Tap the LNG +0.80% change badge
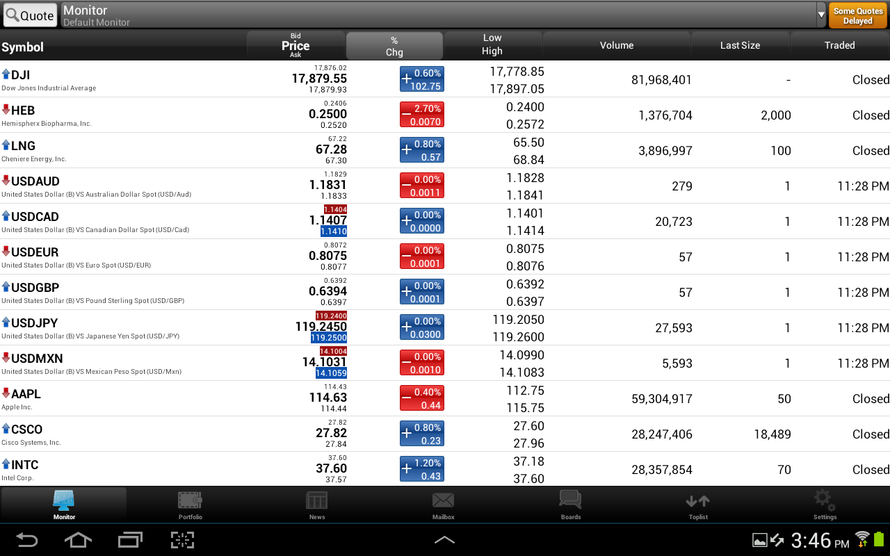Image resolution: width=890 pixels, height=556 pixels. pyautogui.click(x=421, y=150)
